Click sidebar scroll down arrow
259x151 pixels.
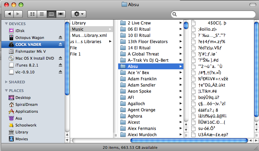pos(67,140)
